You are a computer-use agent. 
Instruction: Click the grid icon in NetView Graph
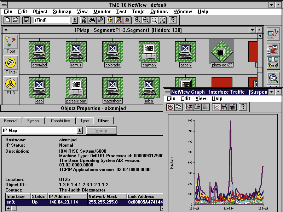pyautogui.click(x=205, y=107)
